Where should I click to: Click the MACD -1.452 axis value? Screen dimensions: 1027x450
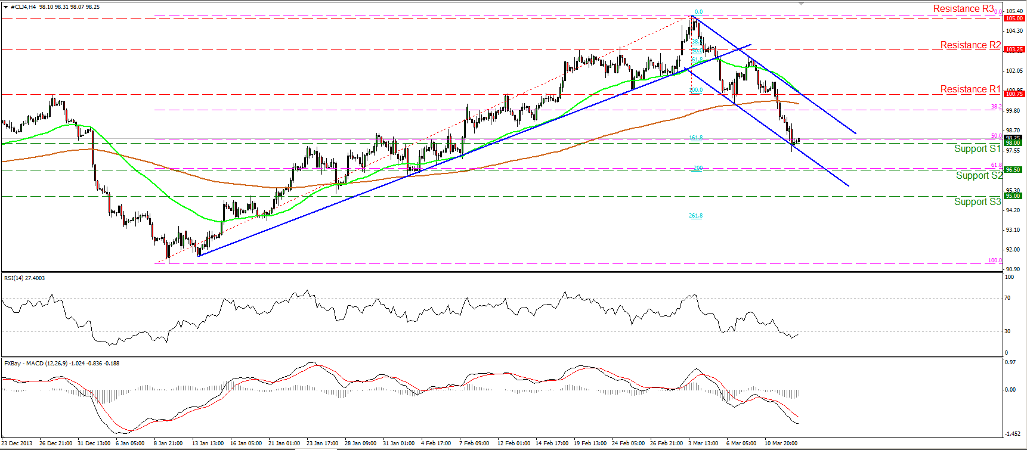tap(1011, 434)
